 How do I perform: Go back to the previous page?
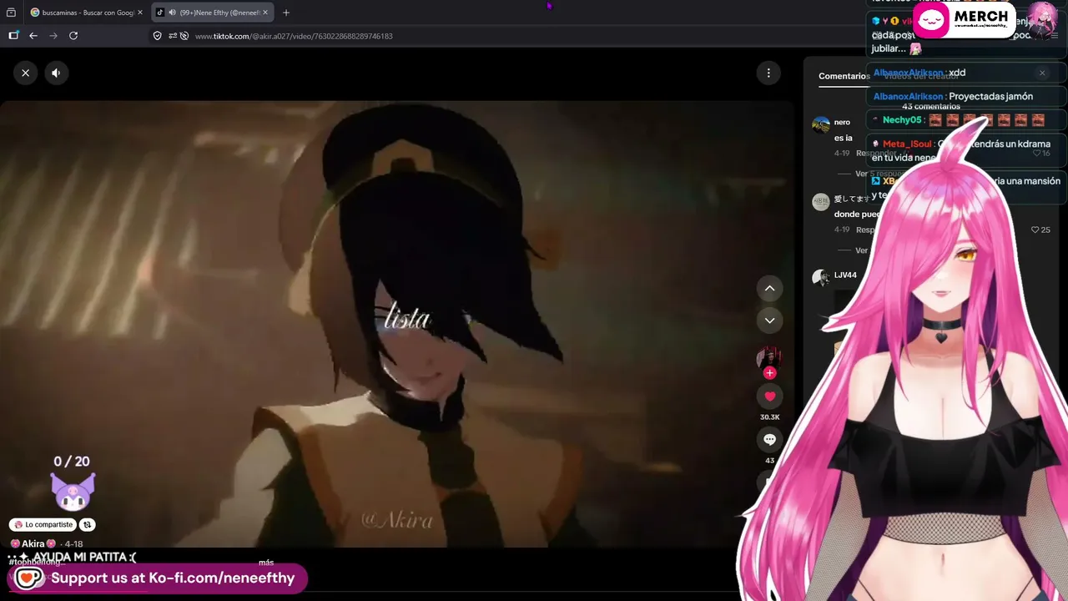click(x=33, y=36)
